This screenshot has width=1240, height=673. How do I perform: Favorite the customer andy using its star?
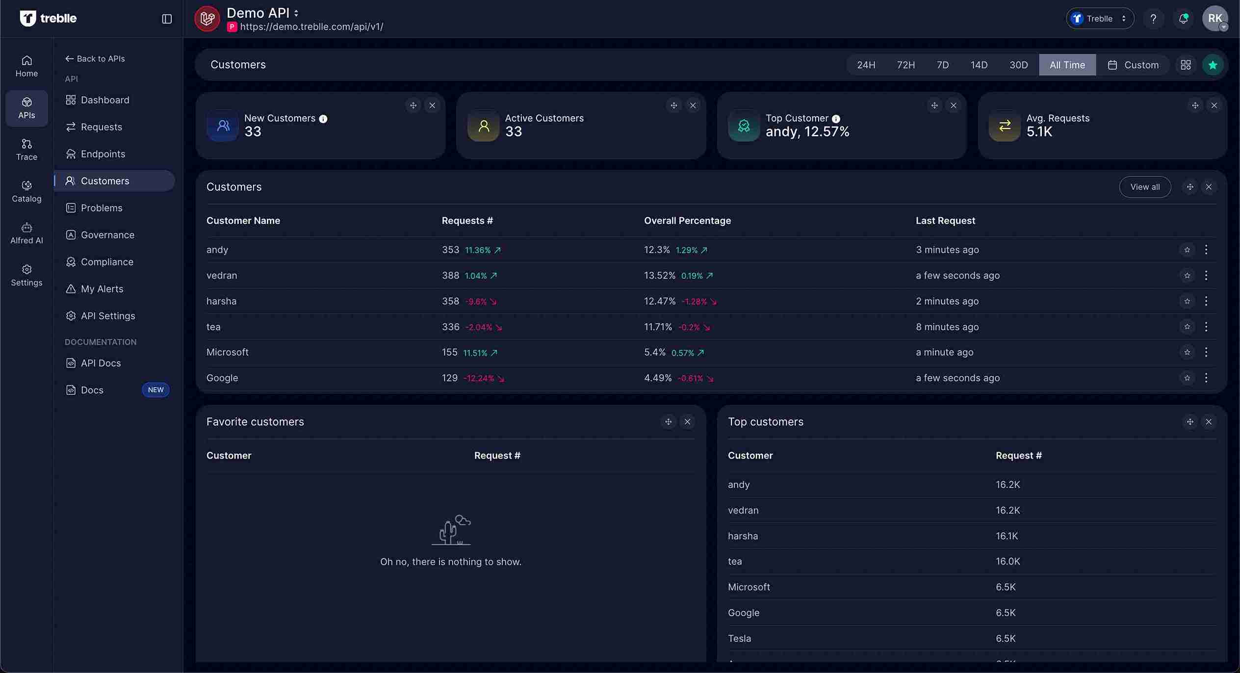coord(1187,250)
